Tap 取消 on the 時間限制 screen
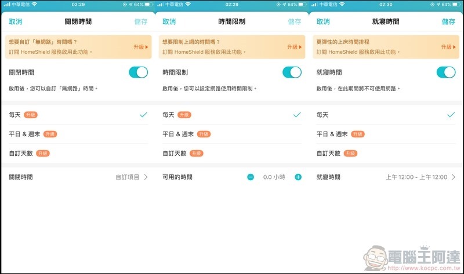Image resolution: width=464 pixels, height=274 pixels. pos(169,21)
